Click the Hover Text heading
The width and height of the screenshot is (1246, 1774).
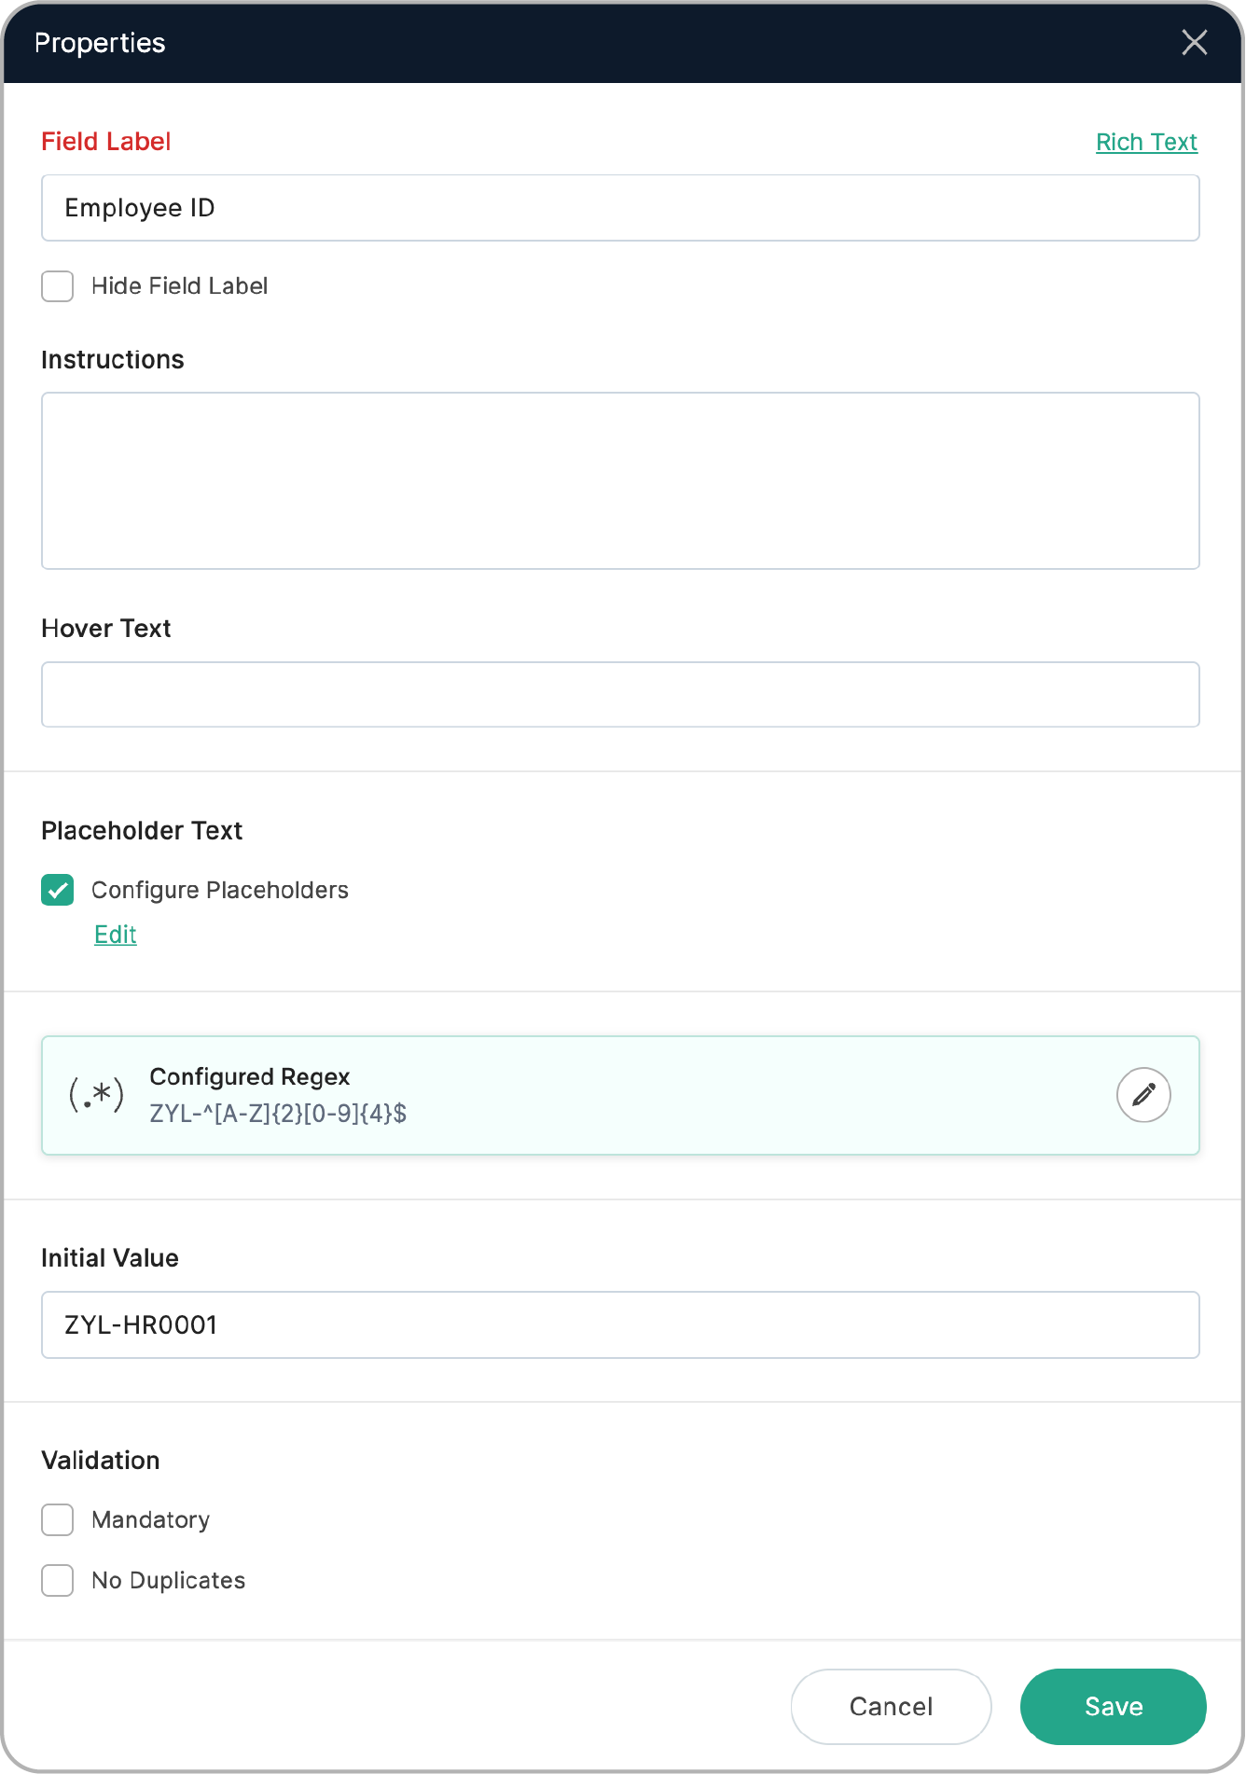[106, 628]
